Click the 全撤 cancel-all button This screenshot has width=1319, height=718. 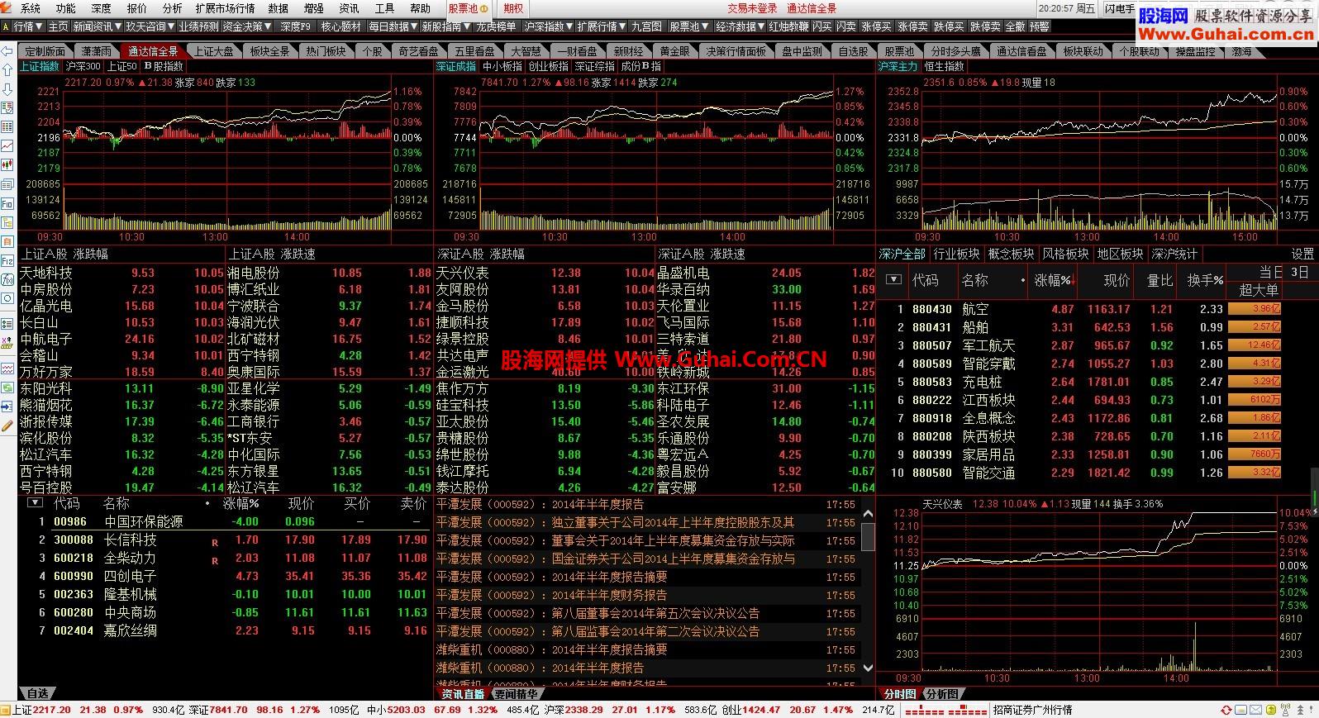point(1015,26)
